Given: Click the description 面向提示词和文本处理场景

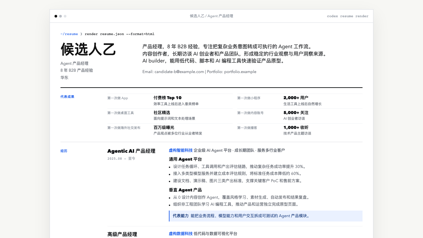Looking at the screenshot, I should (x=174, y=119).
